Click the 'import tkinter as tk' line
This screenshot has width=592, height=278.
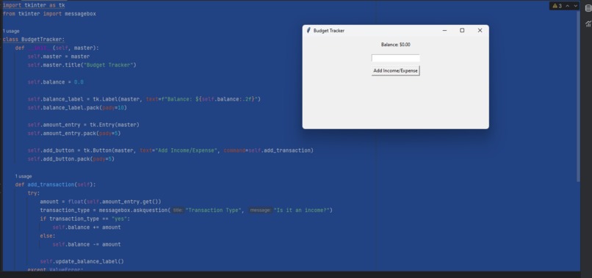click(34, 5)
